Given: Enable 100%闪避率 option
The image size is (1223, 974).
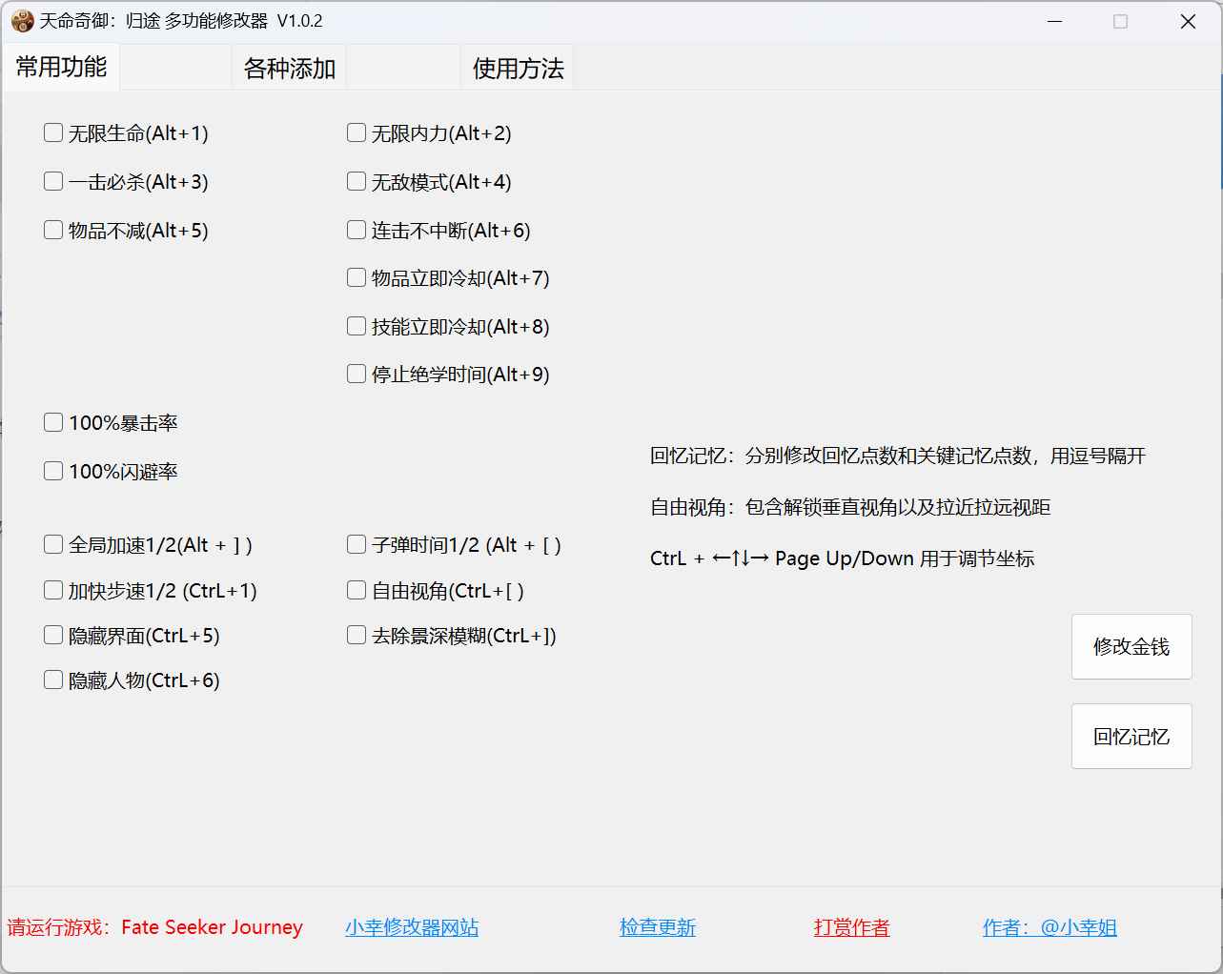Looking at the screenshot, I should (x=53, y=470).
